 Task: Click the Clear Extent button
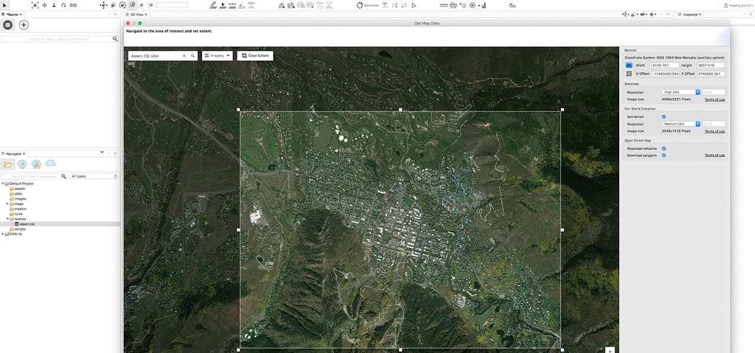tap(255, 56)
